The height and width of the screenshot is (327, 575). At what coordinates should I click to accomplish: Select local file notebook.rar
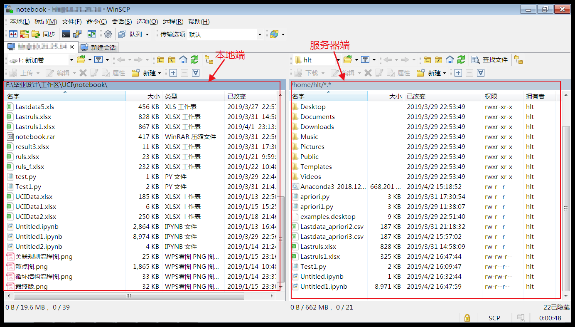coord(35,136)
